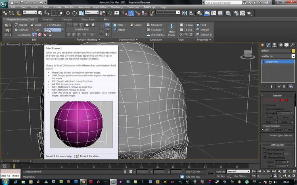The image size is (297, 185).
Task: Open the Material Editor icon
Action: coord(228,13)
